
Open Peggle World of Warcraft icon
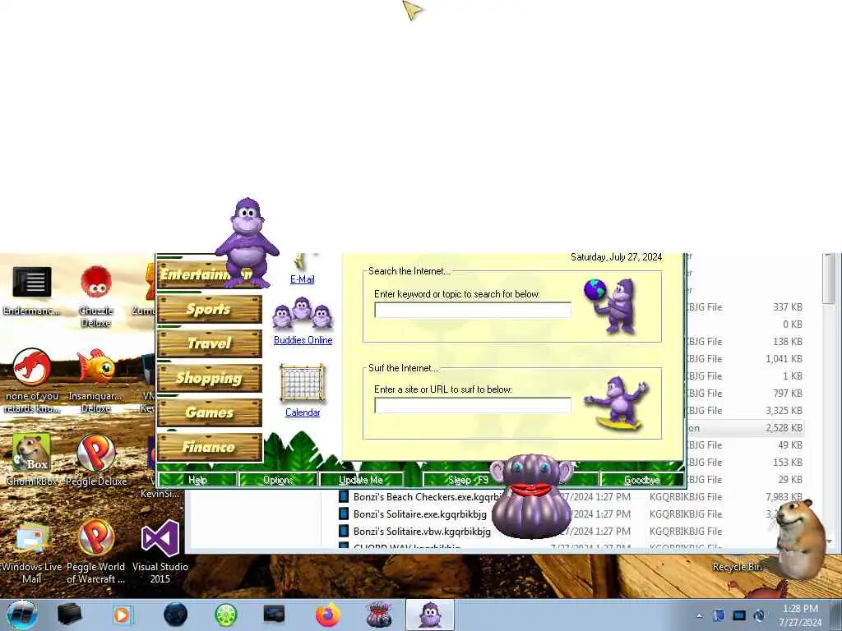point(96,553)
